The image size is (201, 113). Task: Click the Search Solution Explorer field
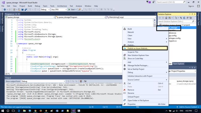click(177, 21)
